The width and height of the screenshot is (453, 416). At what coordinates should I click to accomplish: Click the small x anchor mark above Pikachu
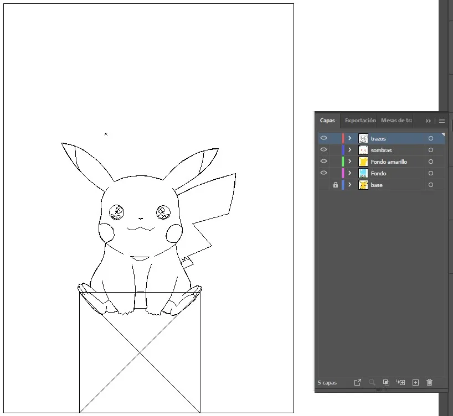106,134
